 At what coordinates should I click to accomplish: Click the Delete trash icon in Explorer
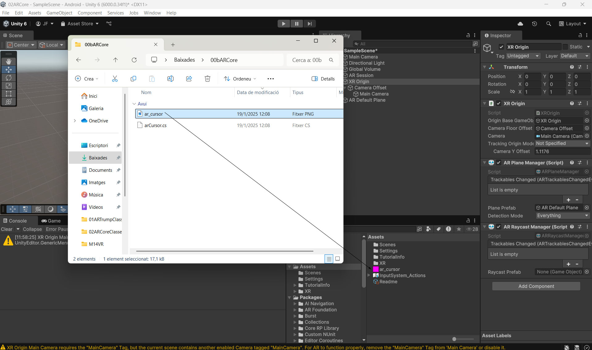click(x=208, y=79)
